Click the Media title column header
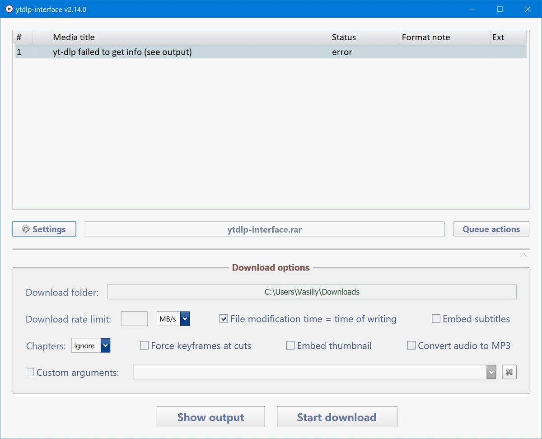 [x=190, y=37]
